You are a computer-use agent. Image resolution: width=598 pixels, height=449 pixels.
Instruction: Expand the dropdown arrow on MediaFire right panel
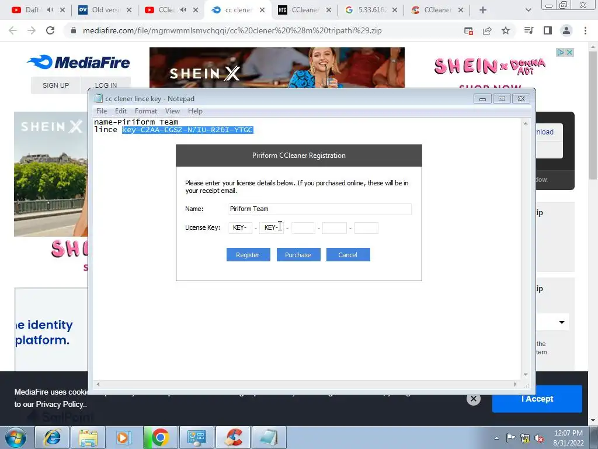coord(562,322)
